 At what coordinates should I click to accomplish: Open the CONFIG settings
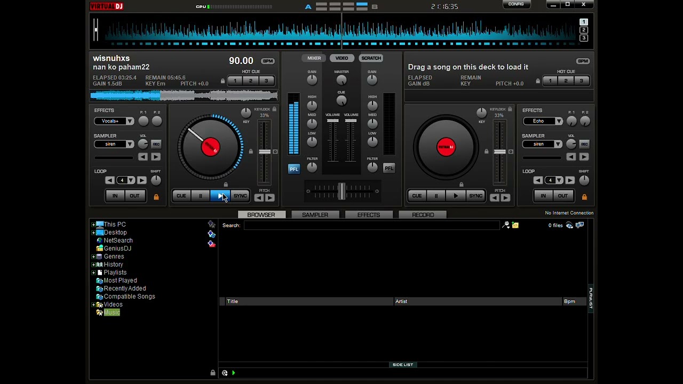pos(516,4)
